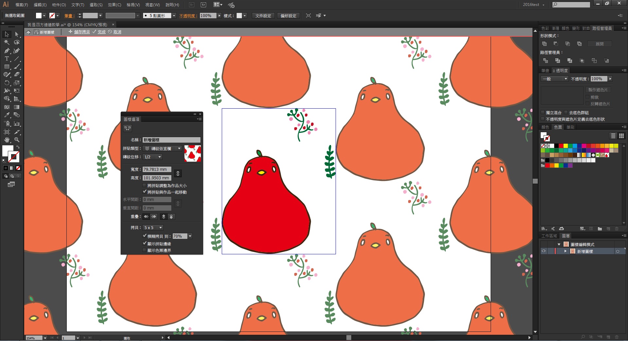Uncheck 顯示拼貼邊緣 option
Viewport: 628px width, 341px height.
(145, 243)
